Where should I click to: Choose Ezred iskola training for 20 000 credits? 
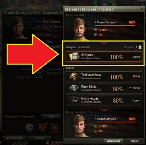pos(104,88)
